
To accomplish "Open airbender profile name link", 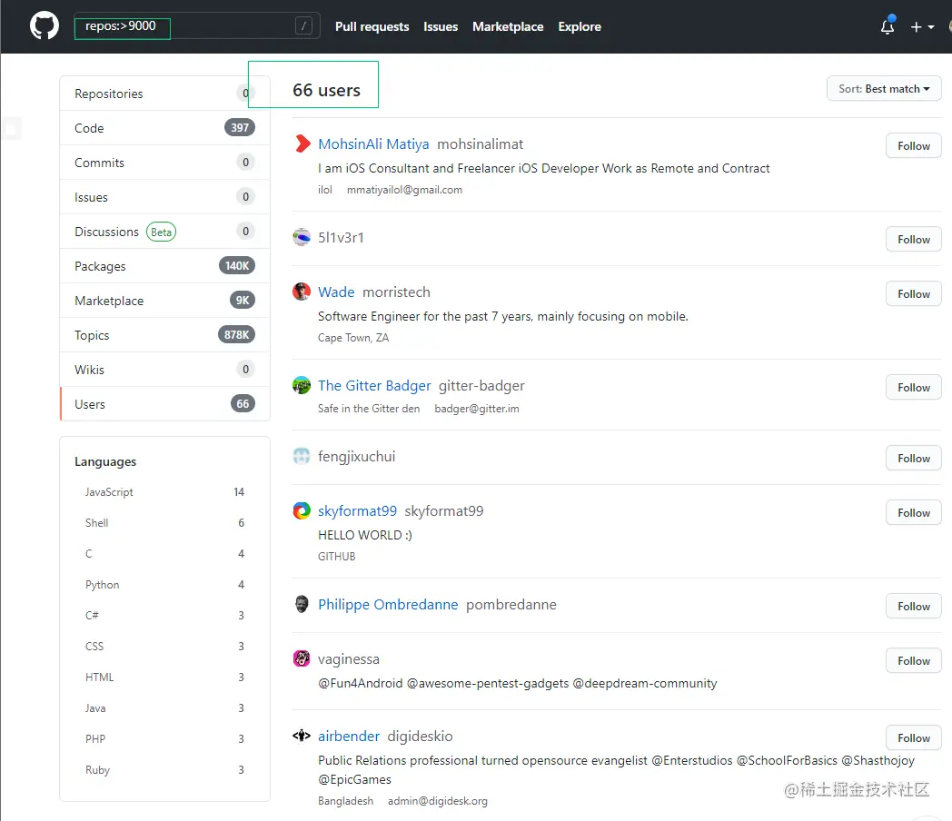I will (349, 736).
